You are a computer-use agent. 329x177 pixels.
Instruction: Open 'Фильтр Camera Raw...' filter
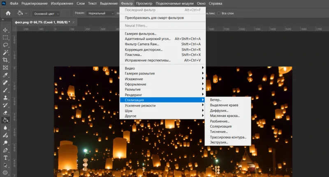(x=142, y=44)
